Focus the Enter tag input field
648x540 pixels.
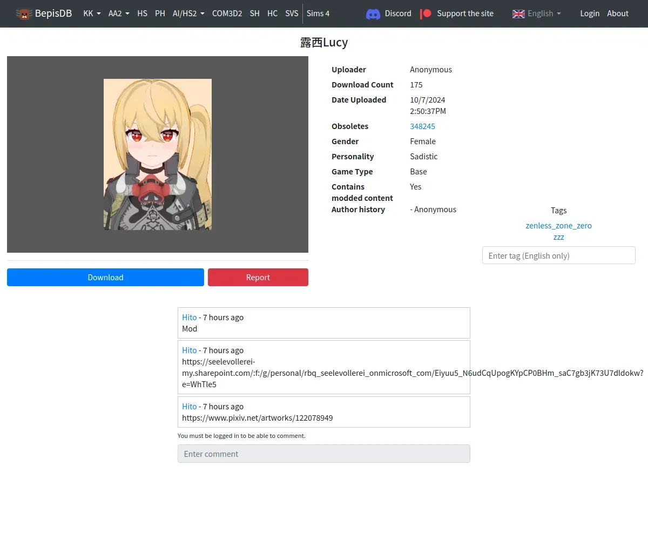pyautogui.click(x=558, y=255)
